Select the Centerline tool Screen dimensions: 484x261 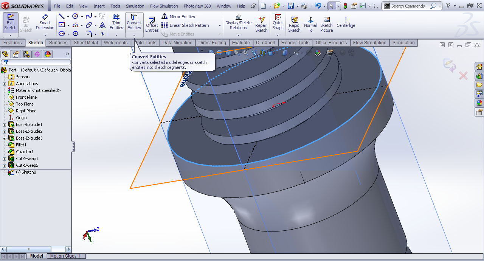click(x=346, y=22)
